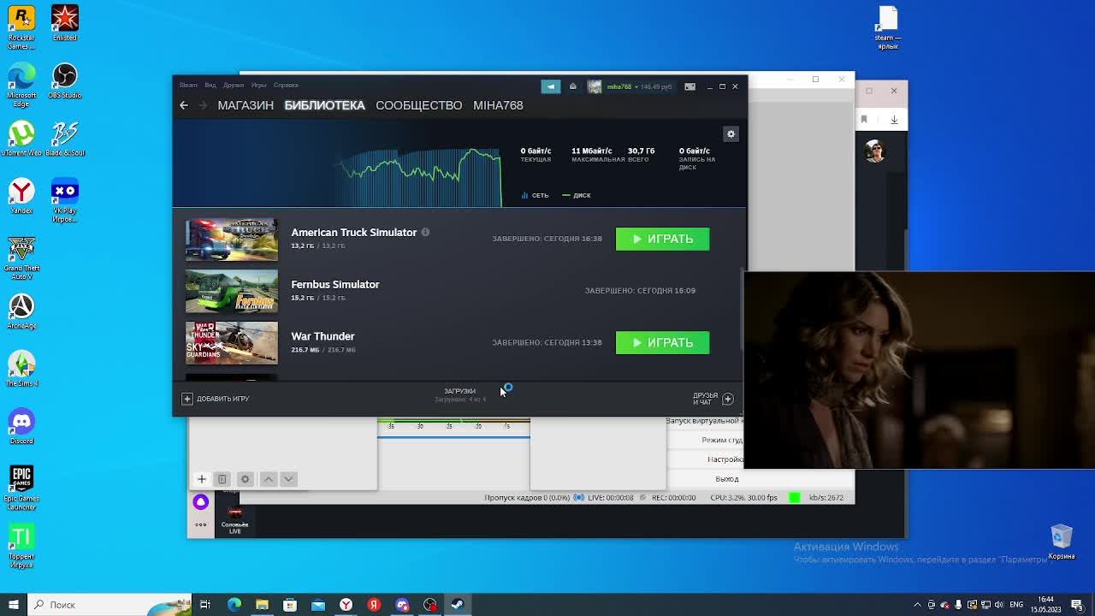1095x616 pixels.
Task: Remove selected item with OBS trash icon
Action: click(x=222, y=479)
